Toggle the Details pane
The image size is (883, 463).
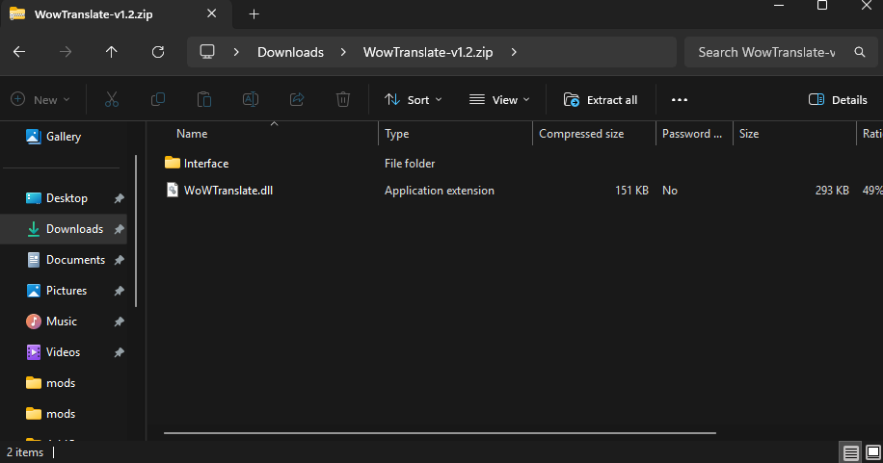(x=838, y=99)
